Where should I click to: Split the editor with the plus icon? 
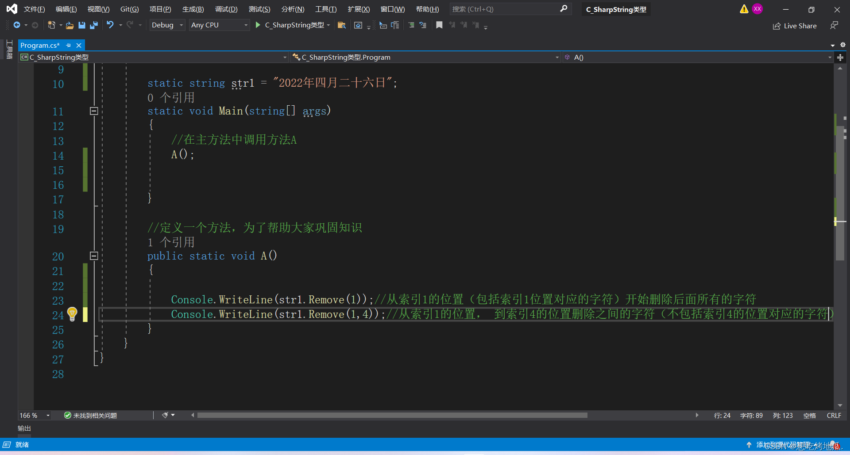pos(840,57)
